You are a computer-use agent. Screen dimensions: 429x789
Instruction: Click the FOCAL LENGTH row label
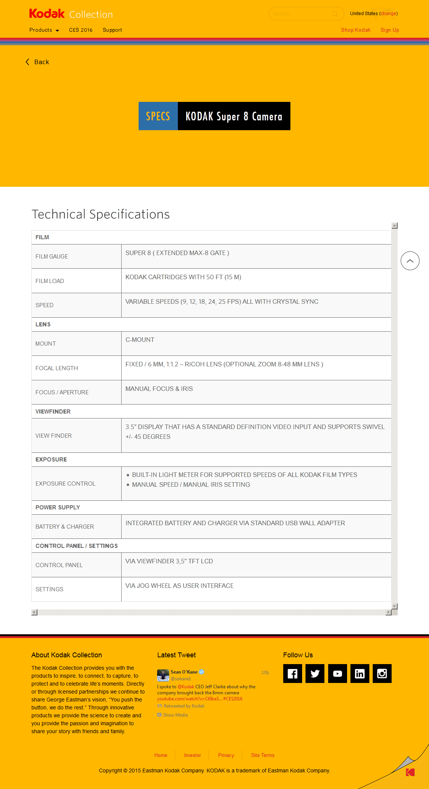coord(57,368)
